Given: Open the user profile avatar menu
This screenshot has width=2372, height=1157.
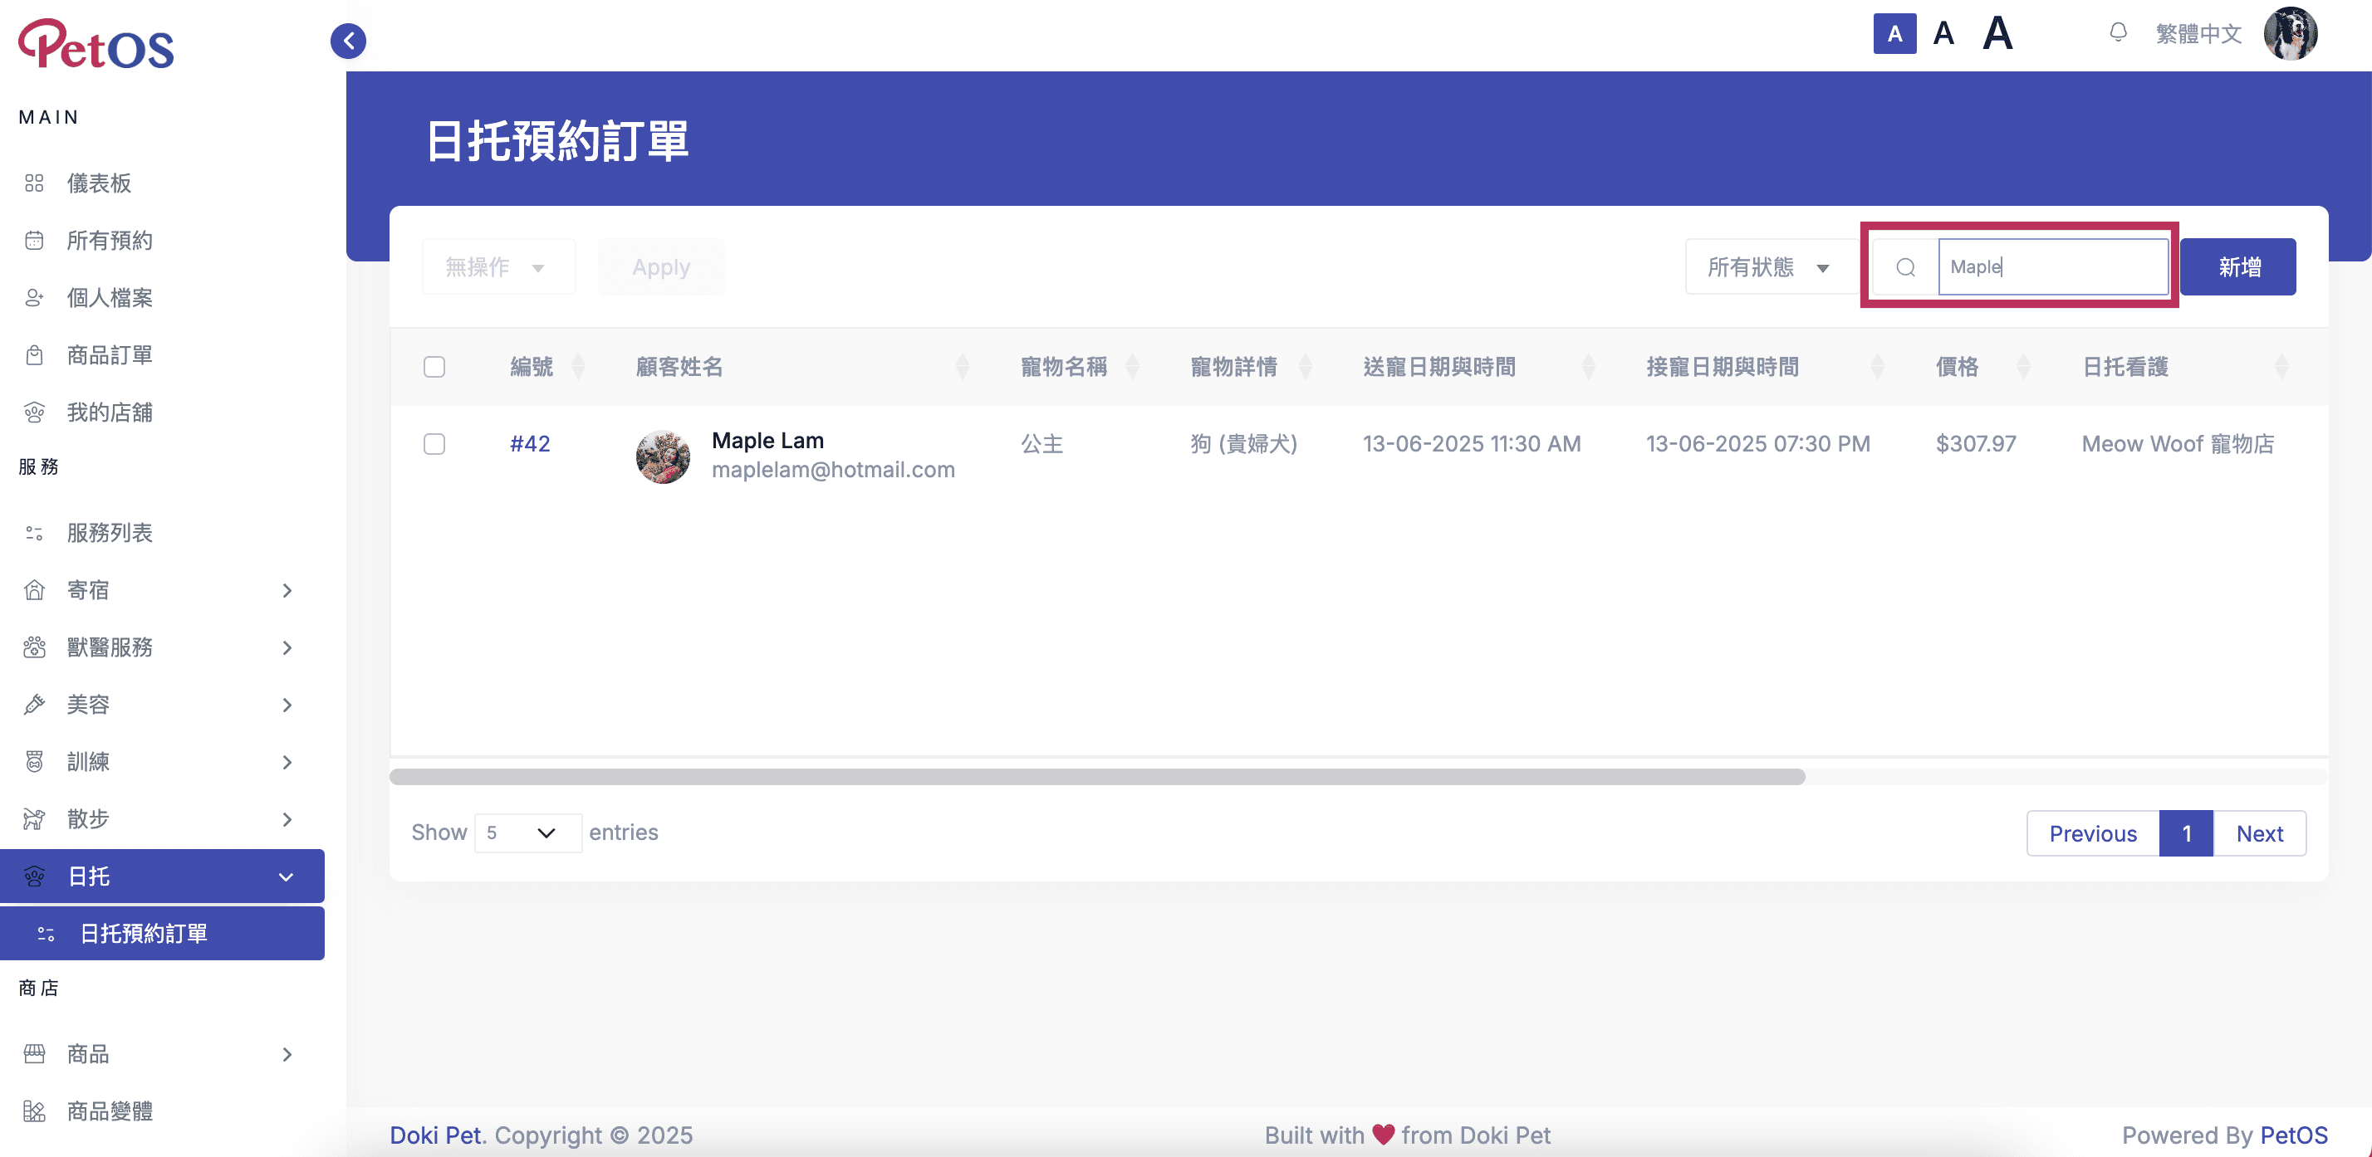Looking at the screenshot, I should point(2290,34).
